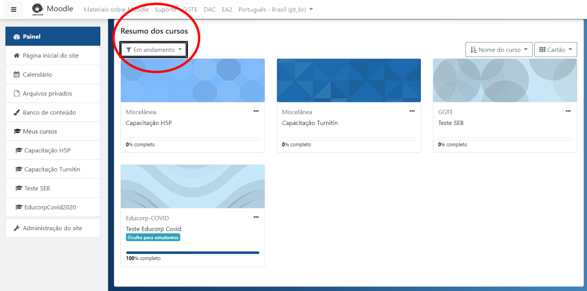This screenshot has height=291, width=587.
Task: Open the GGTE top menu item
Action: 190,10
